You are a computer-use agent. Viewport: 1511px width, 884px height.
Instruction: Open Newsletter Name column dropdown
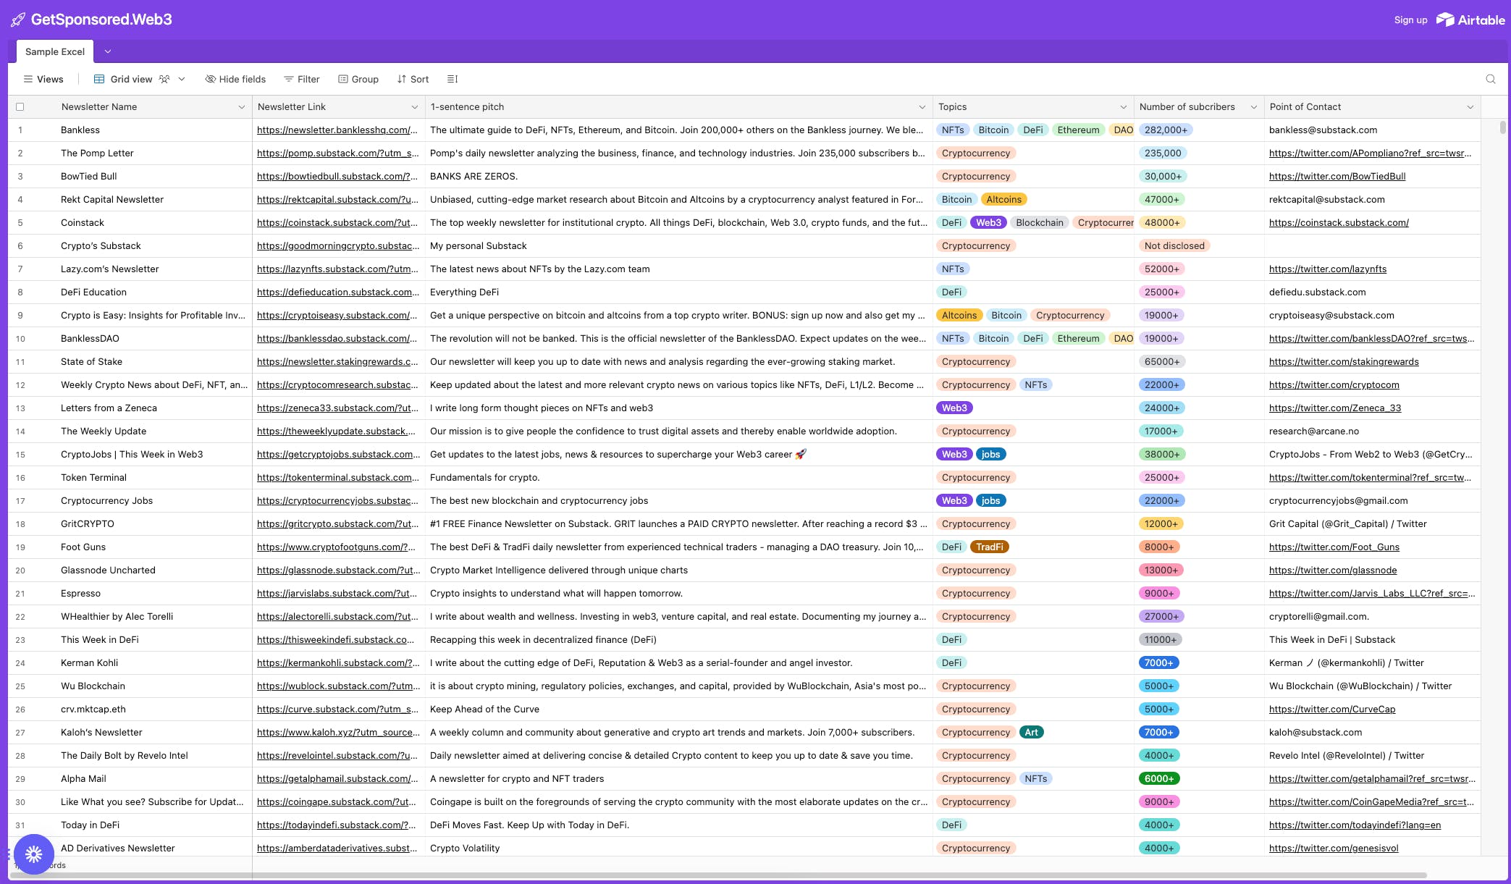pyautogui.click(x=241, y=107)
